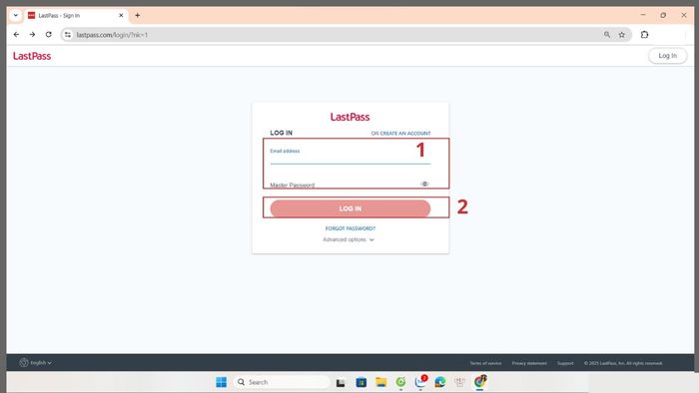Open Task View from the taskbar

[341, 382]
